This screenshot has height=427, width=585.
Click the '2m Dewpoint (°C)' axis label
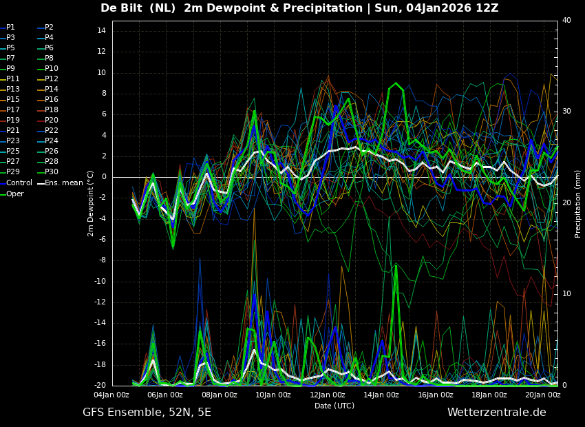click(x=90, y=203)
